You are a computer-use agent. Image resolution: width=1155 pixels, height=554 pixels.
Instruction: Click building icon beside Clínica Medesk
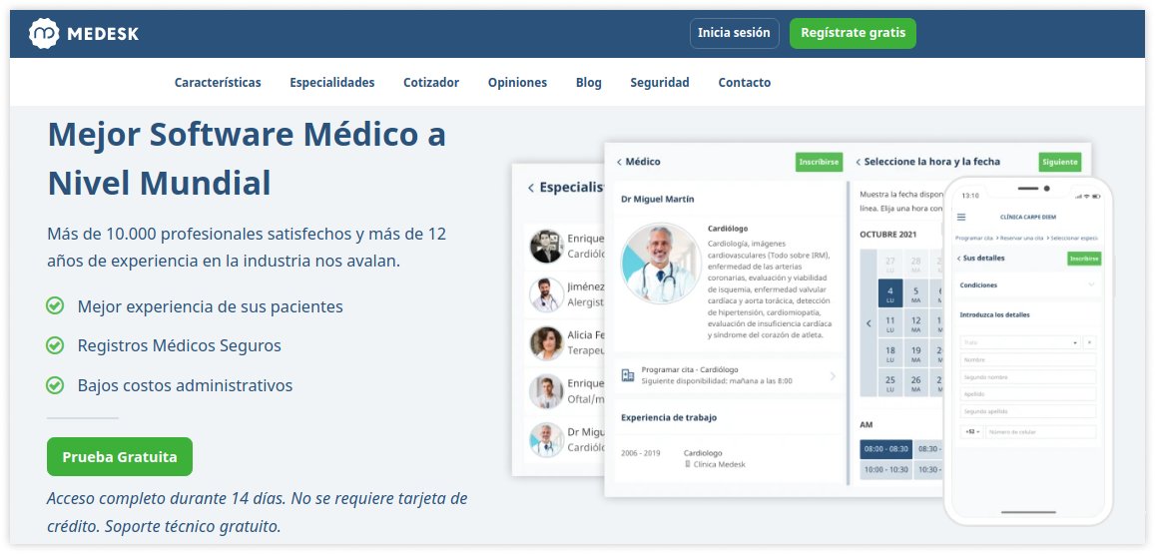(x=688, y=465)
